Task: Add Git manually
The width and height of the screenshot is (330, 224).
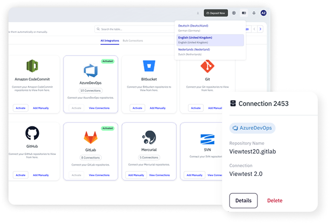Action: pyautogui.click(x=215, y=108)
